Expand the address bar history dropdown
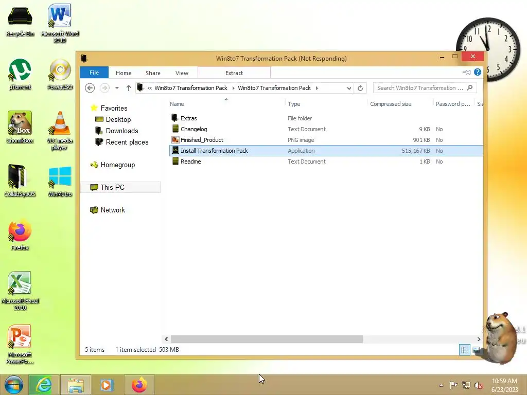 tap(349, 88)
